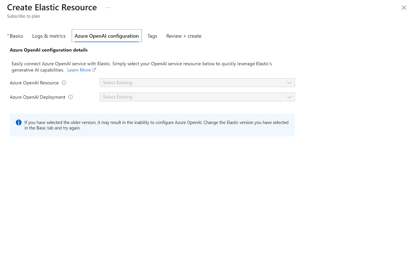Go to the Review + create tab
416x257 pixels.
pyautogui.click(x=184, y=36)
